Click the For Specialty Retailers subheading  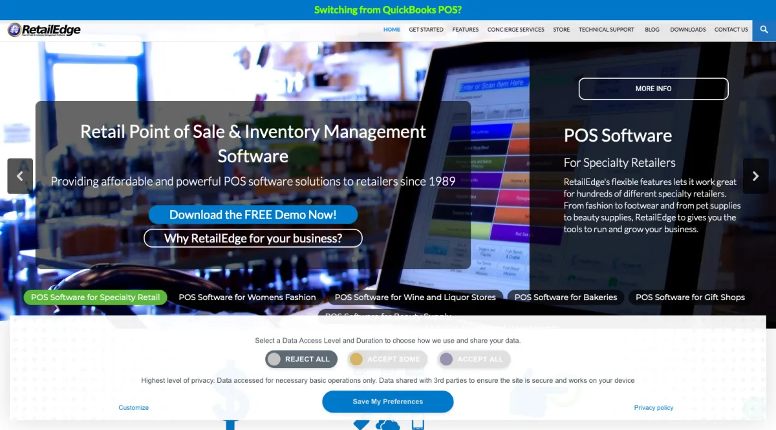pyautogui.click(x=620, y=163)
